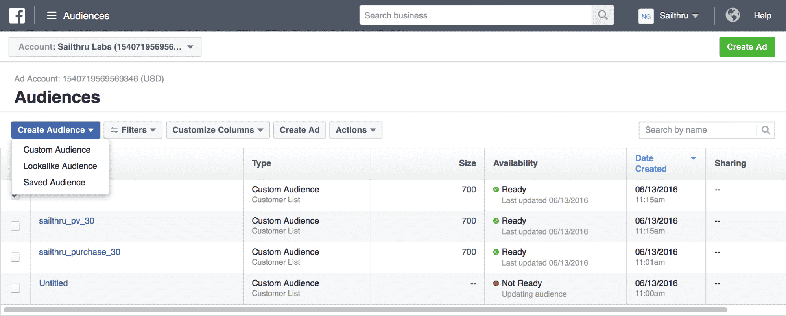Choose Custom Audience from the menu
Image resolution: width=786 pixels, height=316 pixels.
[57, 150]
